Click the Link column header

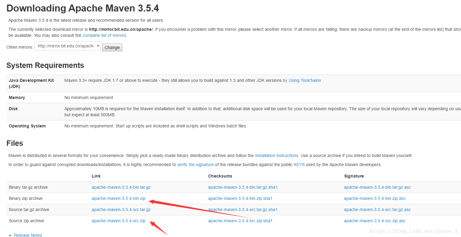[96, 176]
